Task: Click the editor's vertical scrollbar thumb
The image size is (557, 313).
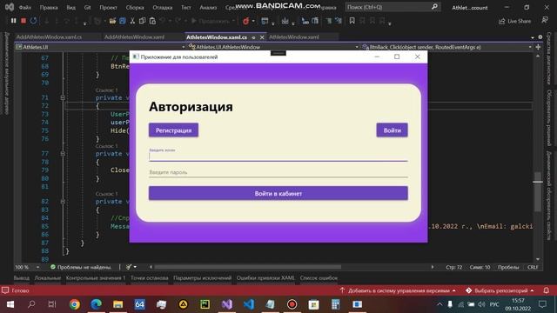Action: [538, 191]
